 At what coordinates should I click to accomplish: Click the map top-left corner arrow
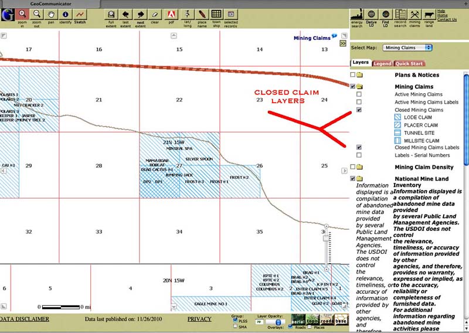(x=4, y=36)
